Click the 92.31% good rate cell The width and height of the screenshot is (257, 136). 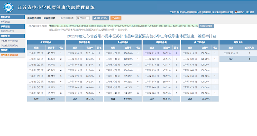90,53
